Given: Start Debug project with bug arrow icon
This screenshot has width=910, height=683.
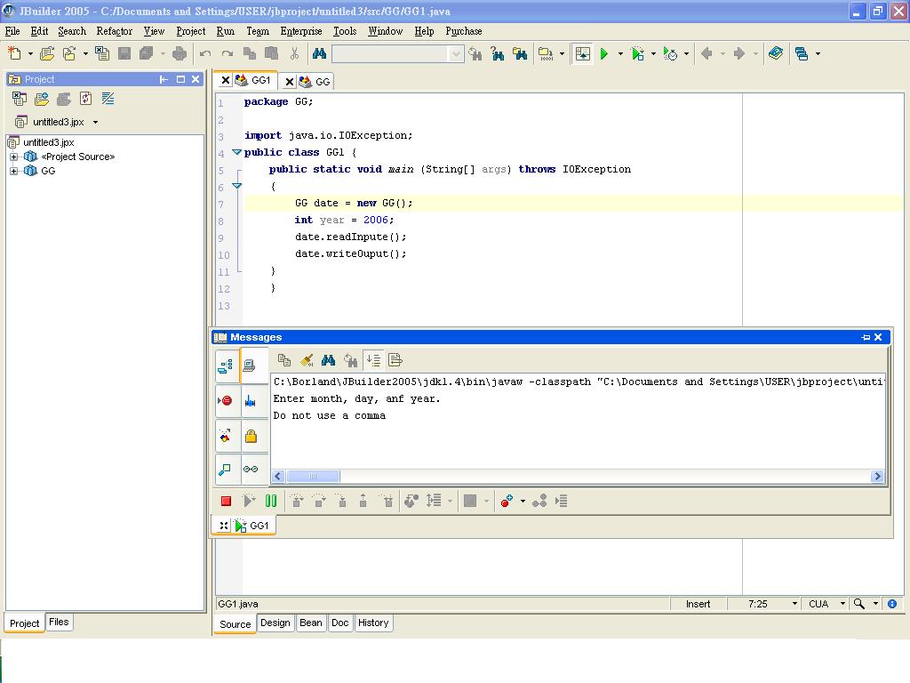Looking at the screenshot, I should [638, 54].
